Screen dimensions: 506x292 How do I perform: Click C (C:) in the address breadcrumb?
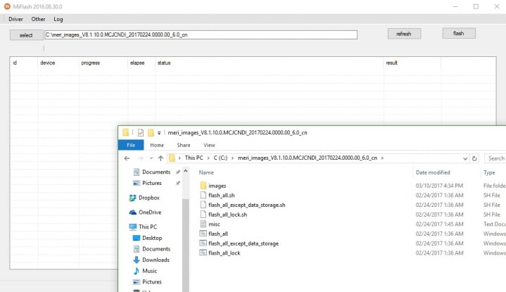point(220,158)
